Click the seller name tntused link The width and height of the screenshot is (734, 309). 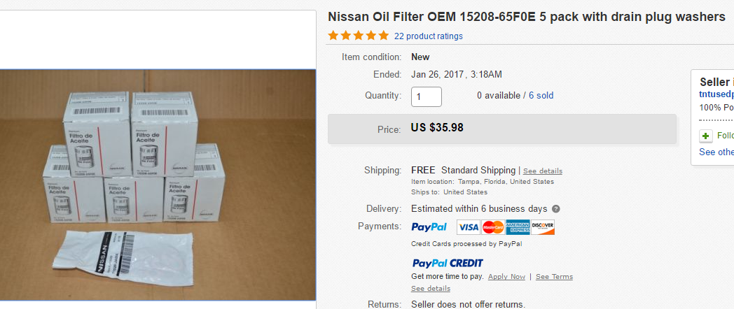(x=716, y=94)
